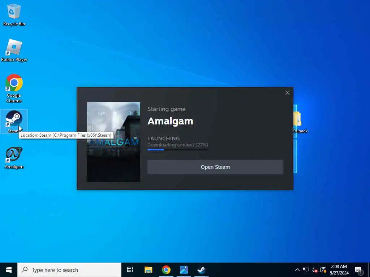
Task: Open Task View from the taskbar
Action: [130, 270]
